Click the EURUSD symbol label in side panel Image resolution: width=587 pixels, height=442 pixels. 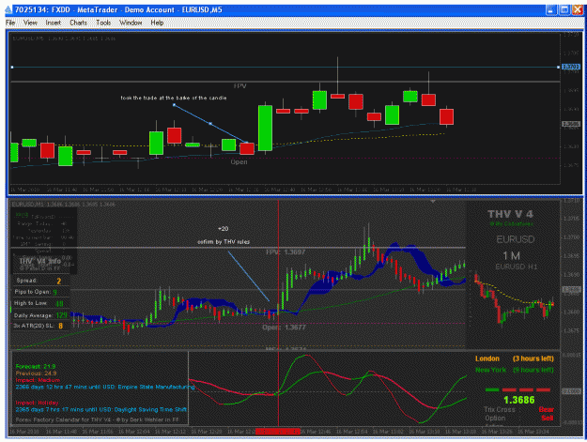tap(515, 239)
